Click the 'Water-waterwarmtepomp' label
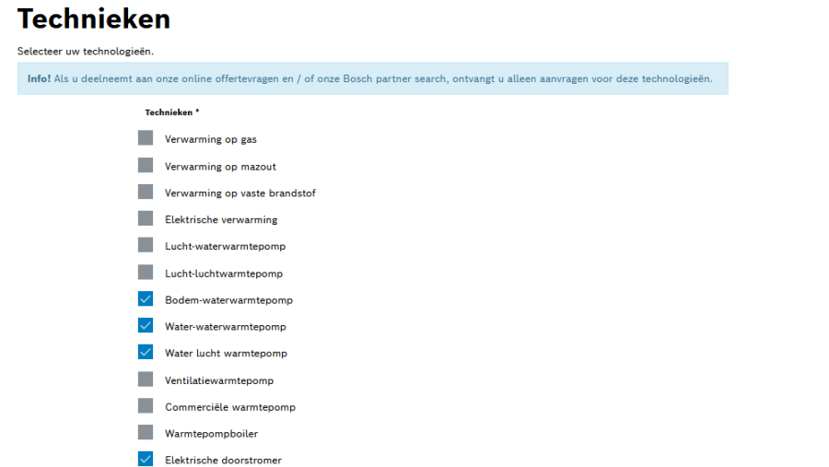The image size is (829, 467). click(x=226, y=327)
